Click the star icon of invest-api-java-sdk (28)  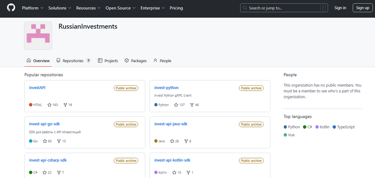tap(172, 141)
